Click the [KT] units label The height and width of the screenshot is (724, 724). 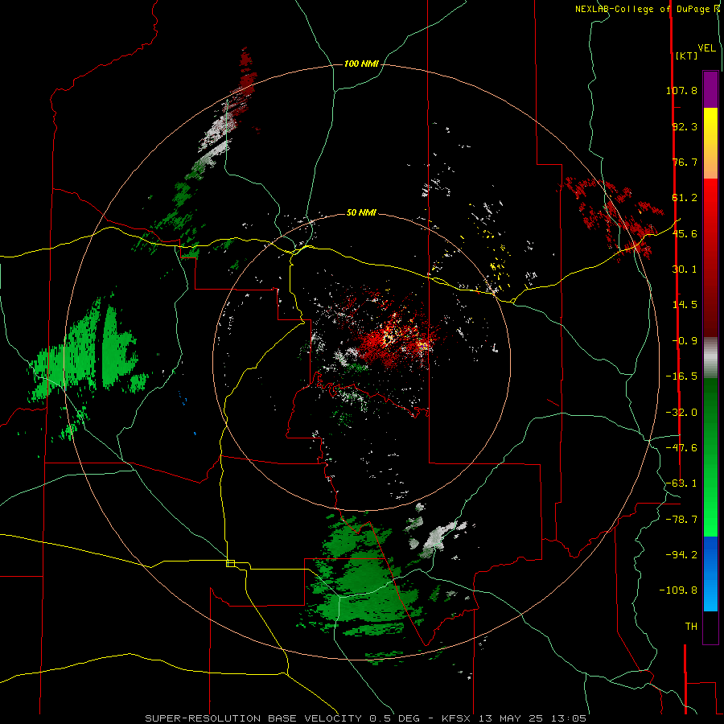tap(687, 56)
